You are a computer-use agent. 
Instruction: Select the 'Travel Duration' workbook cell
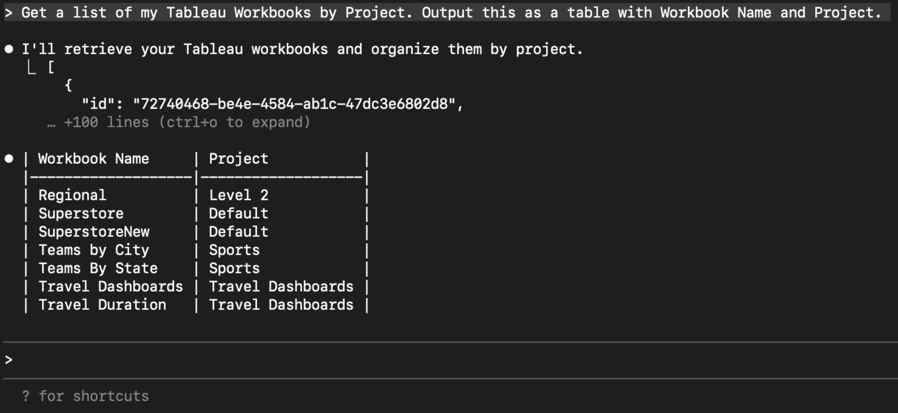click(102, 305)
